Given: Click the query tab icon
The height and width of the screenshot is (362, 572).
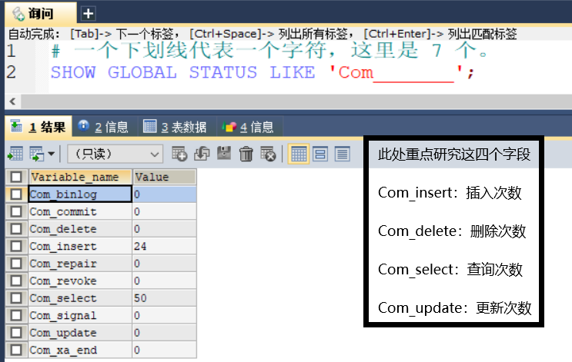Looking at the screenshot, I should point(18,14).
